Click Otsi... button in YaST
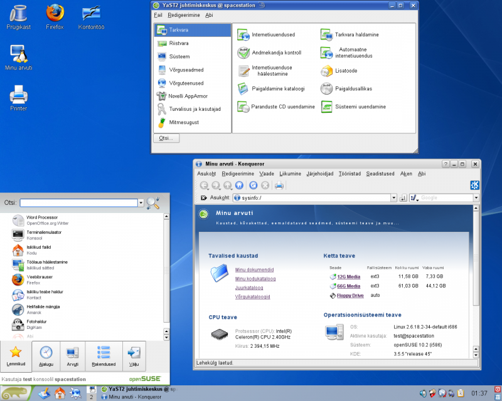The width and height of the screenshot is (502, 401). click(x=166, y=138)
